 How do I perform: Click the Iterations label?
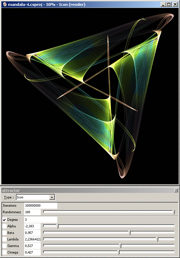click(x=10, y=206)
